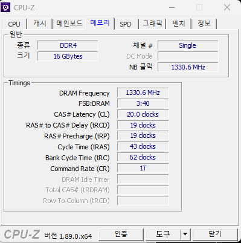Click the RAS# Precharge (tRP) label

pos(77,136)
